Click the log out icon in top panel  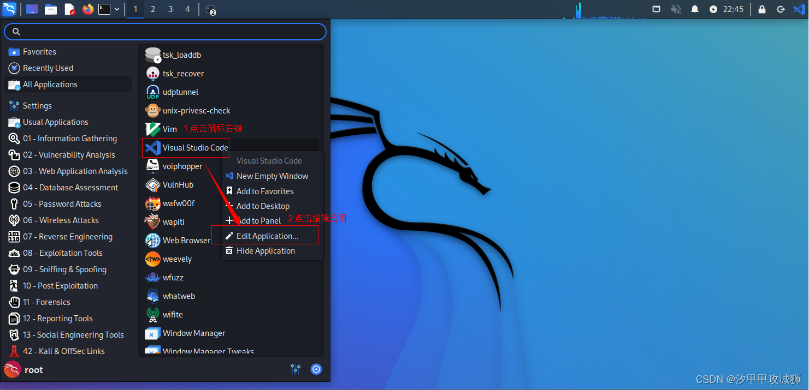[x=781, y=9]
